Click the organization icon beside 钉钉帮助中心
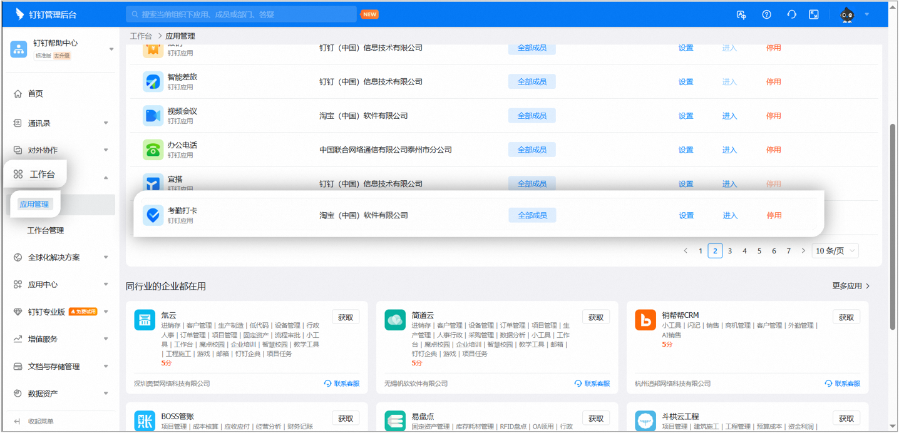Screen dimensions: 899x433 [19, 49]
